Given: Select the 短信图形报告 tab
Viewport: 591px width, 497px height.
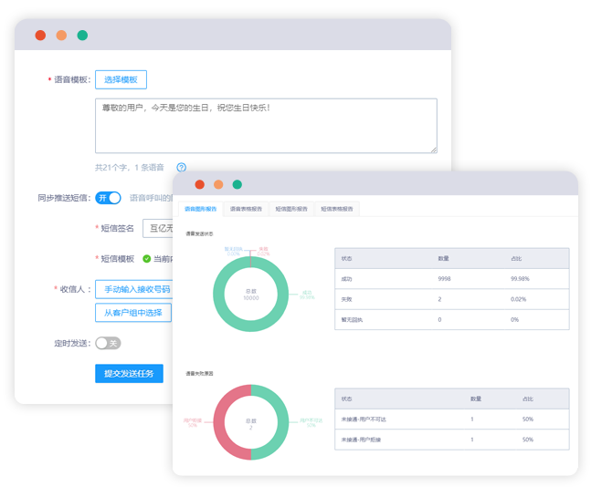Looking at the screenshot, I should [291, 209].
